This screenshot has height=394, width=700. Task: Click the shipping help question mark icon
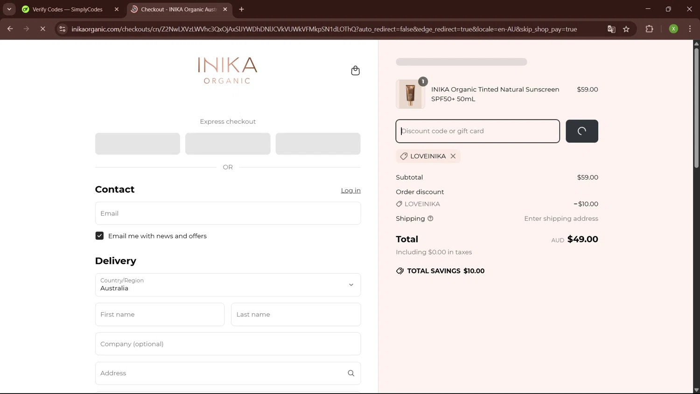[430, 218]
